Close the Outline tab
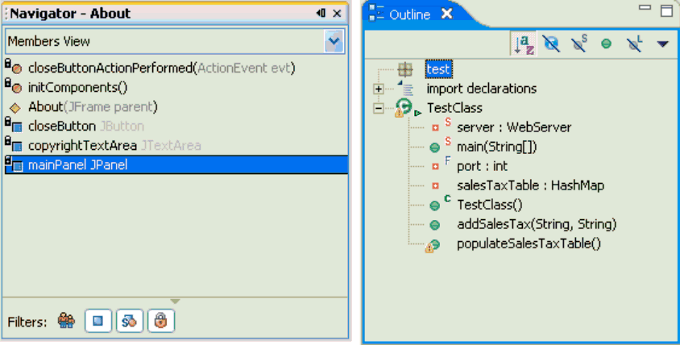 pyautogui.click(x=446, y=14)
